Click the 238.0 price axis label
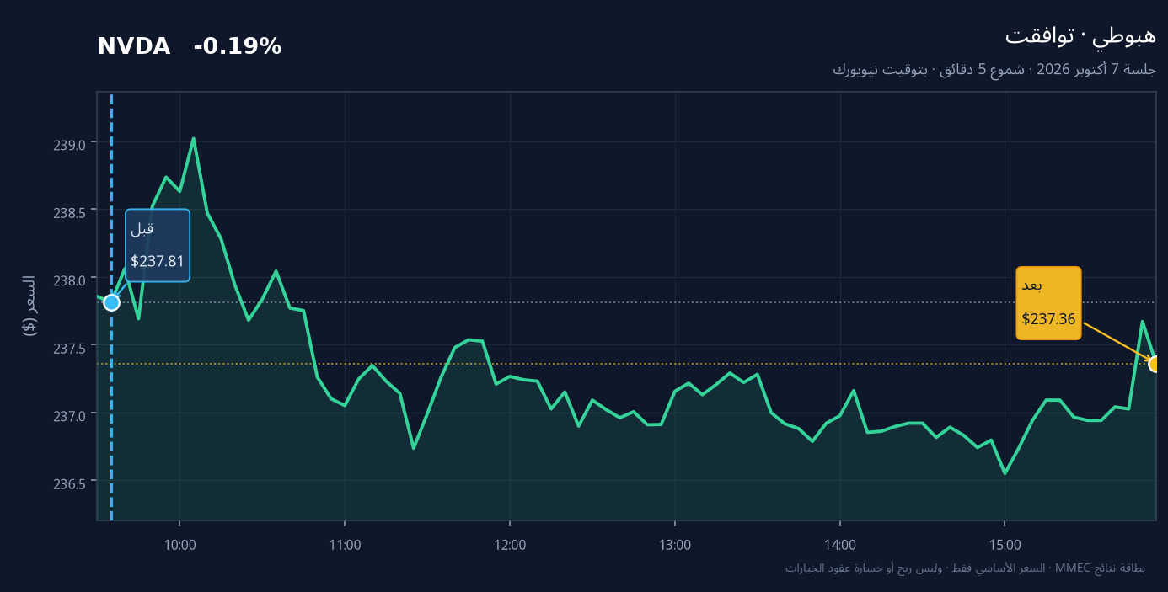Image resolution: width=1168 pixels, height=592 pixels. pos(69,280)
